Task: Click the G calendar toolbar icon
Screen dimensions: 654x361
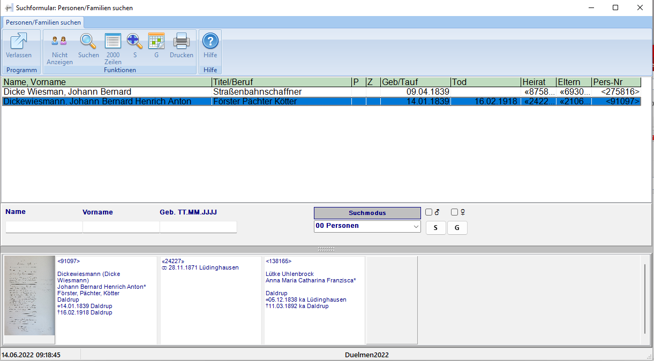Action: coord(156,42)
